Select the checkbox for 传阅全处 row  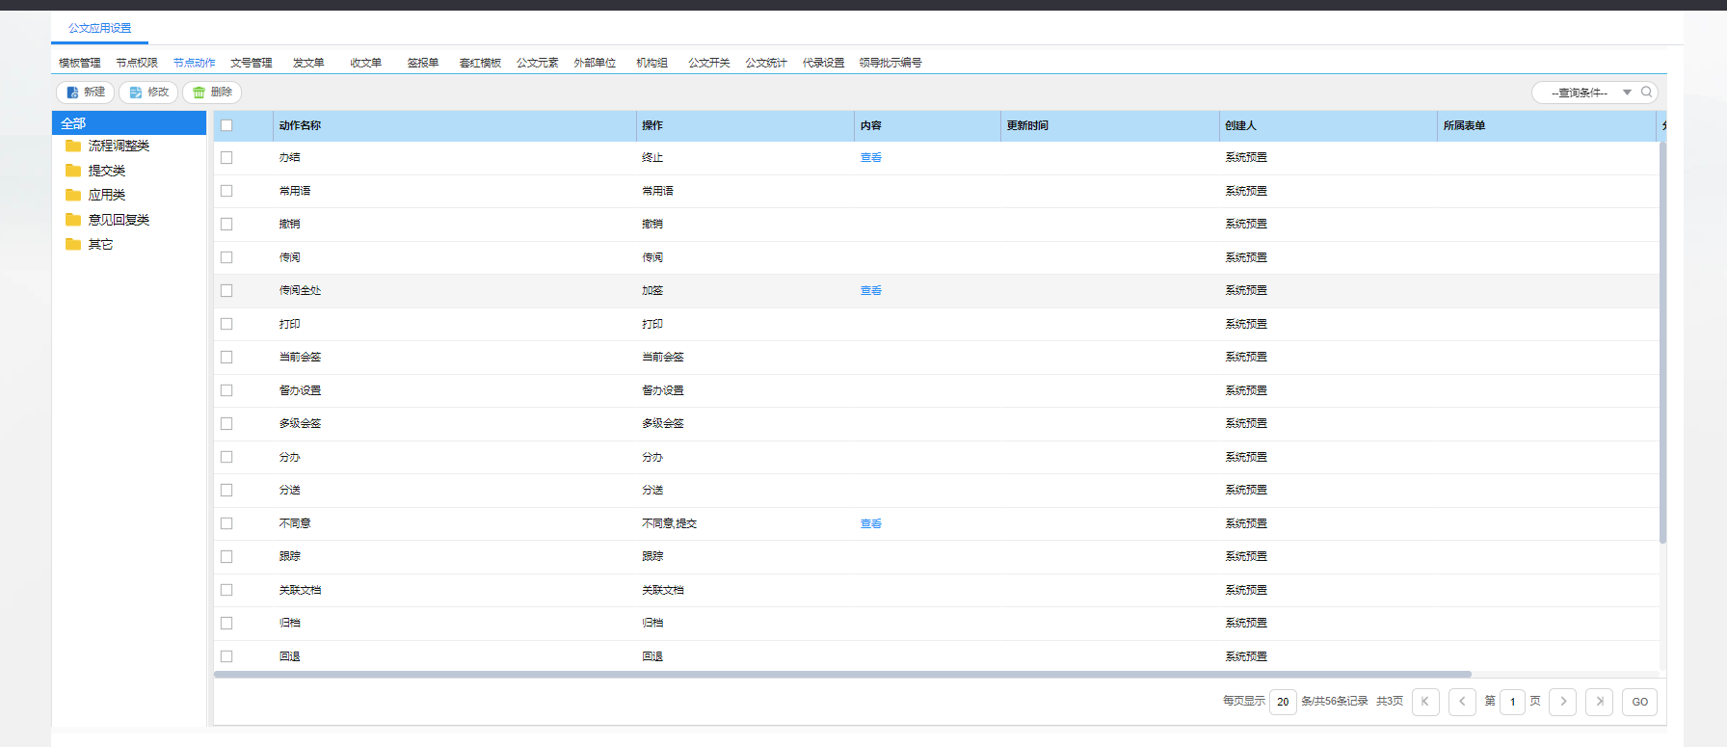(x=226, y=290)
